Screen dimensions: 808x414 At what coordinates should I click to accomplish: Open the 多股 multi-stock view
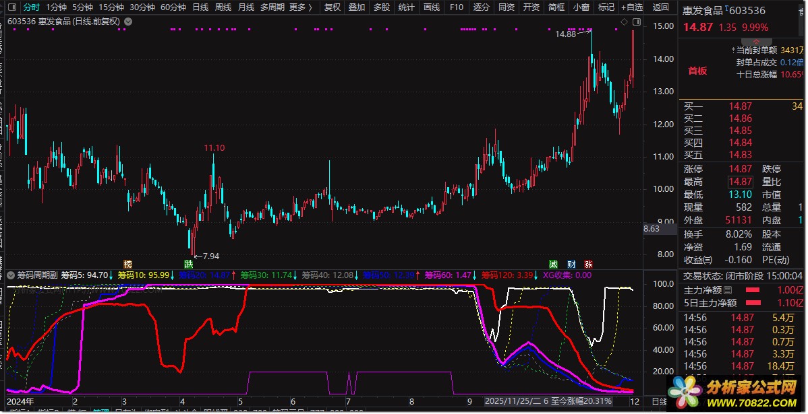point(381,7)
